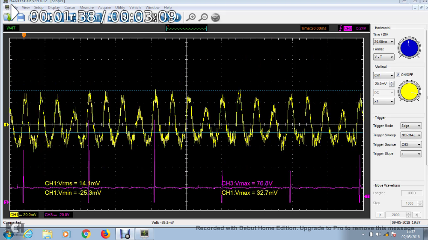
Task: Click the Internet Explorer taskbar icon
Action: [x=28, y=234]
